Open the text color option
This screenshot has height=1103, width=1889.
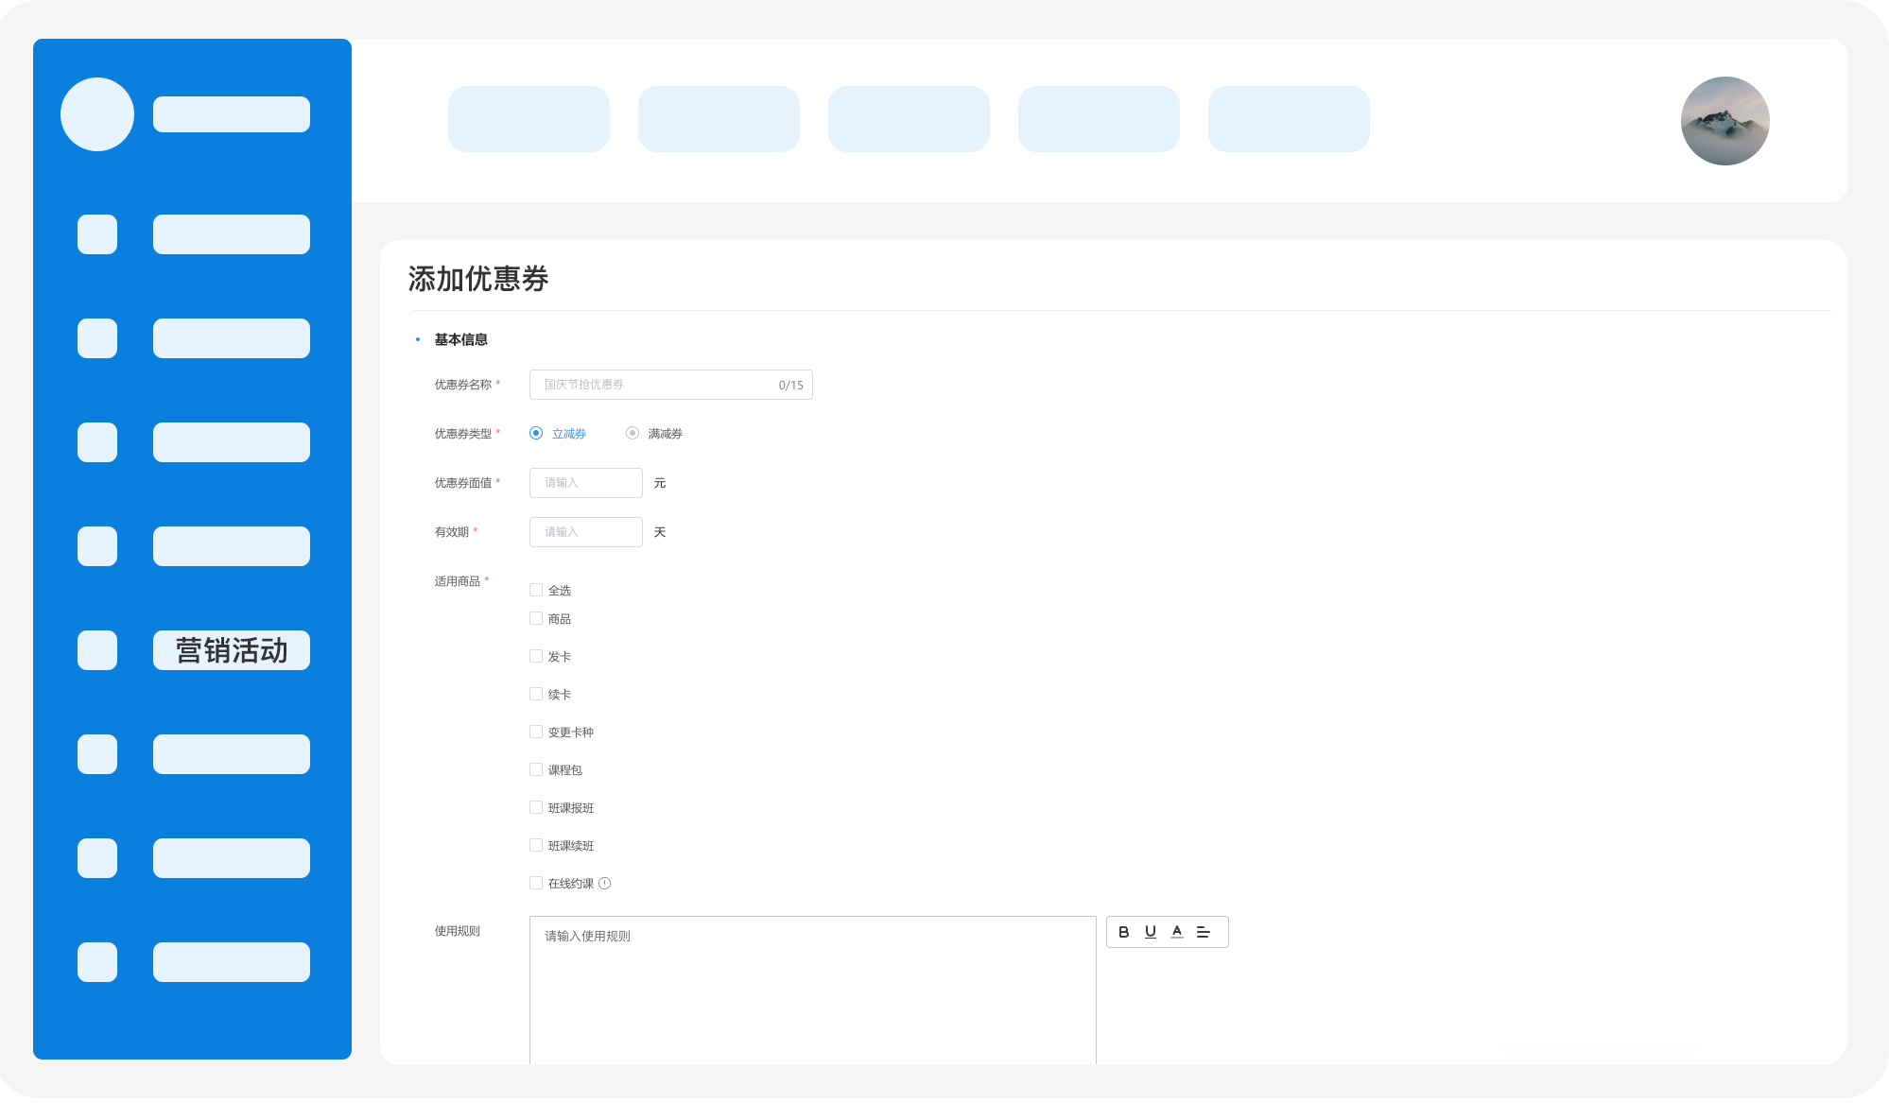pyautogui.click(x=1176, y=932)
